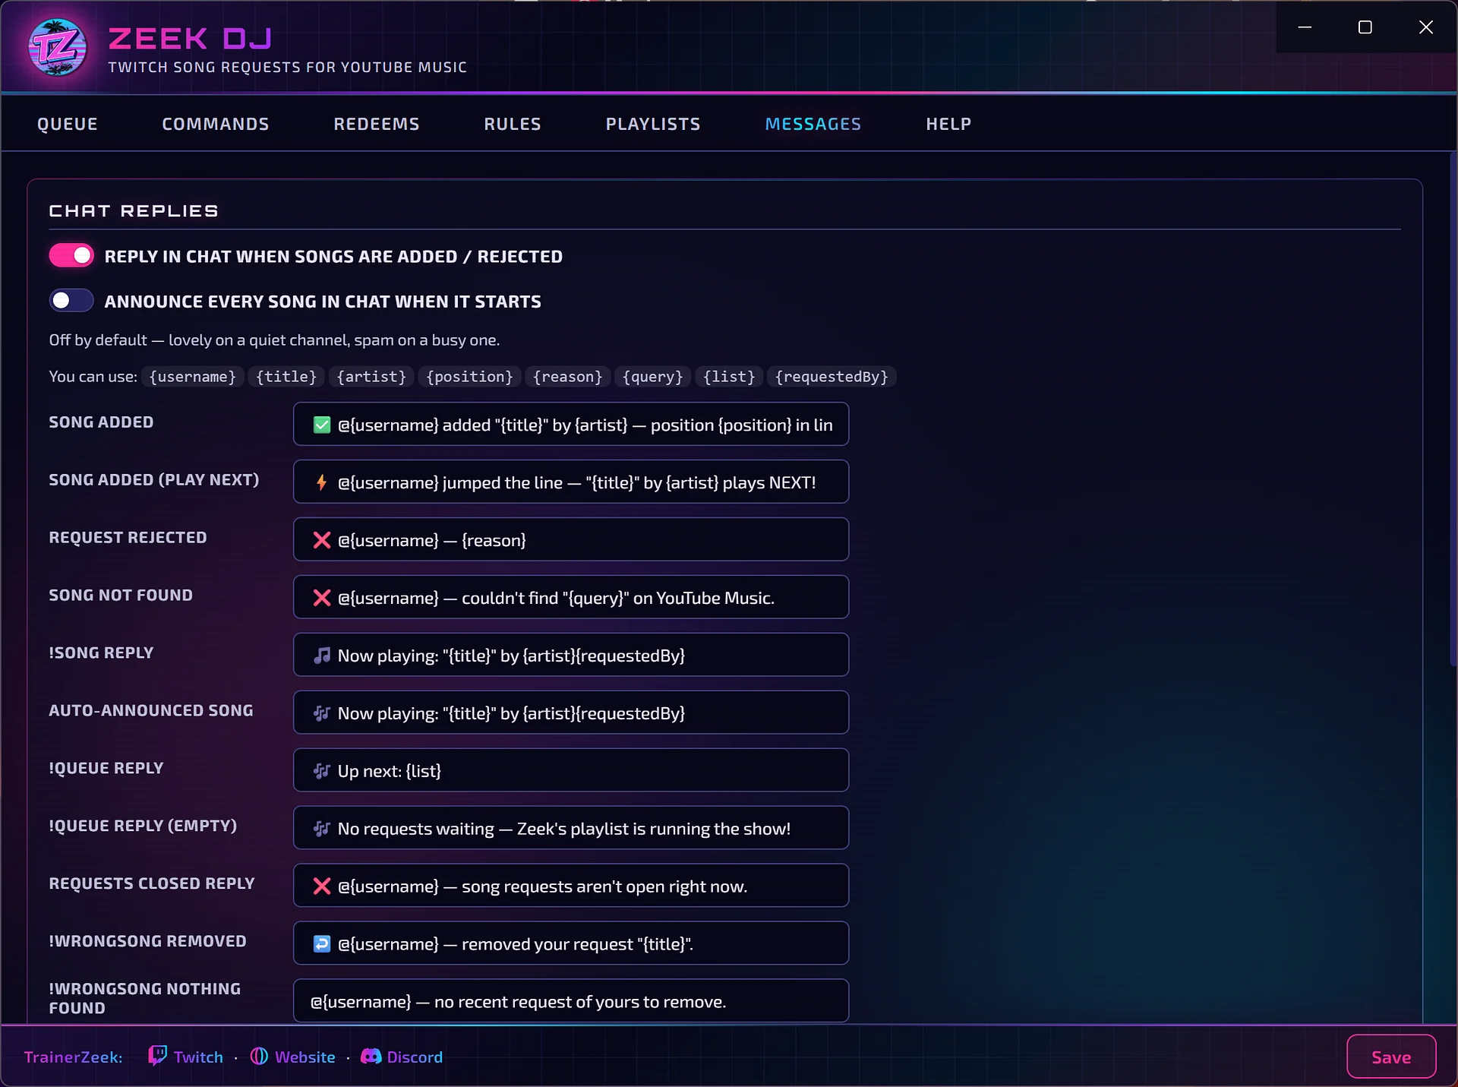Image resolution: width=1458 pixels, height=1087 pixels.
Task: Click the Save button
Action: (x=1391, y=1057)
